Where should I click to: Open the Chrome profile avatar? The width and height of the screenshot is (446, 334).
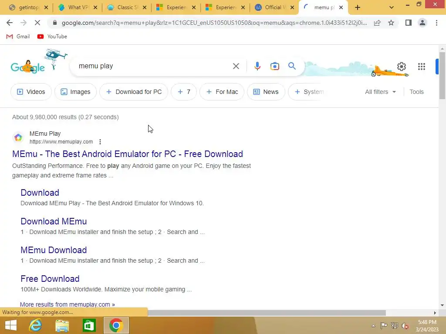pyautogui.click(x=422, y=23)
